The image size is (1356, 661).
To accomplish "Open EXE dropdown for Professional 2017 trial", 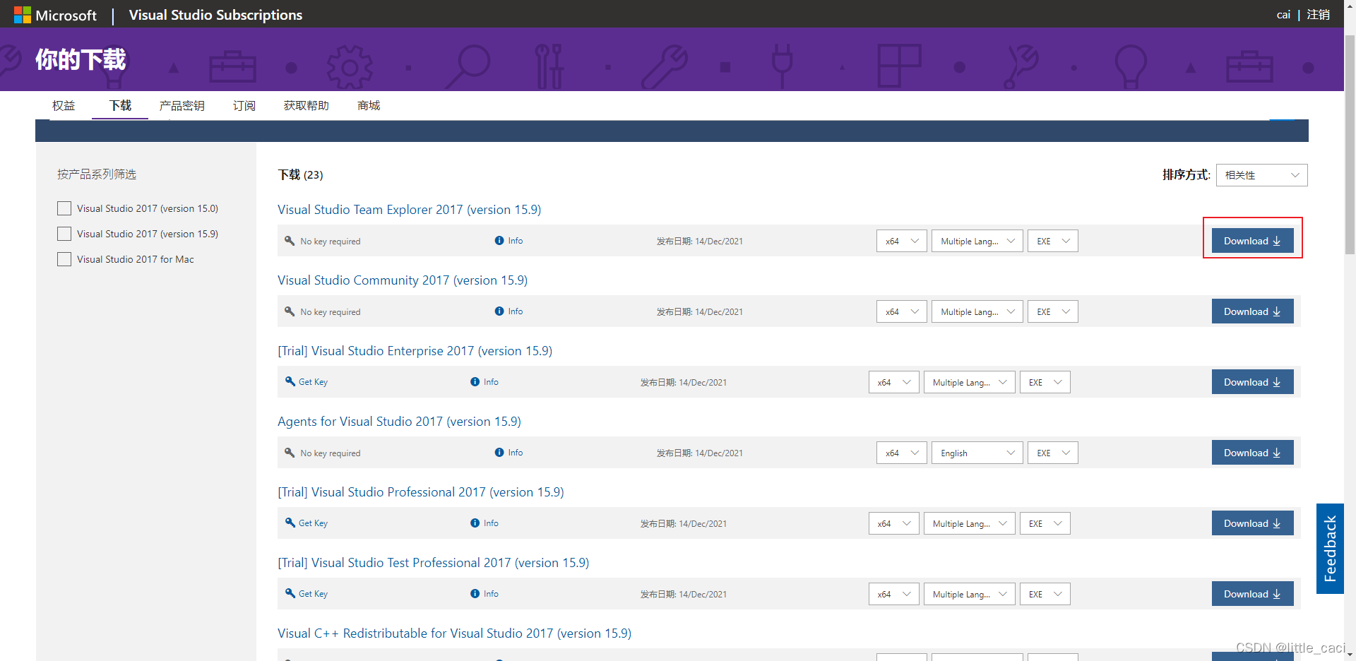I will (x=1045, y=523).
